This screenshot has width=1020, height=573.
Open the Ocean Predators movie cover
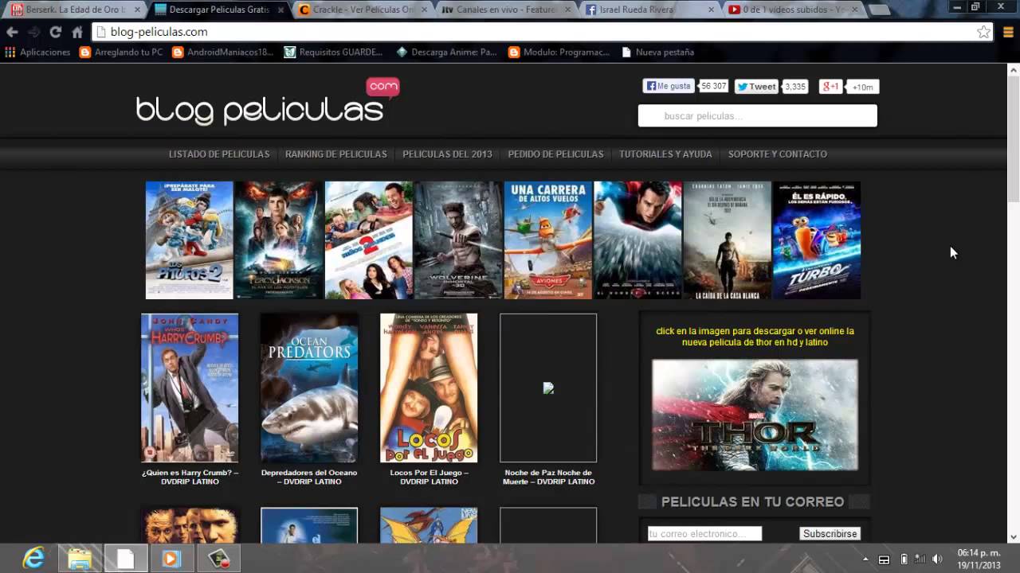click(309, 388)
